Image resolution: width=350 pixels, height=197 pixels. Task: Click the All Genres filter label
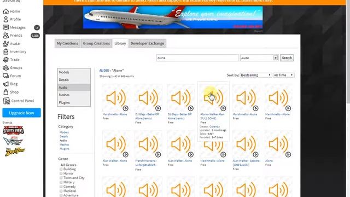pos(68,165)
